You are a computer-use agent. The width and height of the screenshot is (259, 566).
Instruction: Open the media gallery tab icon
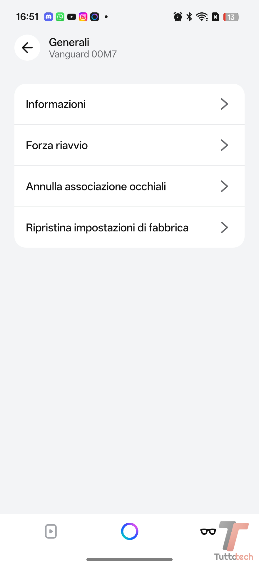51,531
